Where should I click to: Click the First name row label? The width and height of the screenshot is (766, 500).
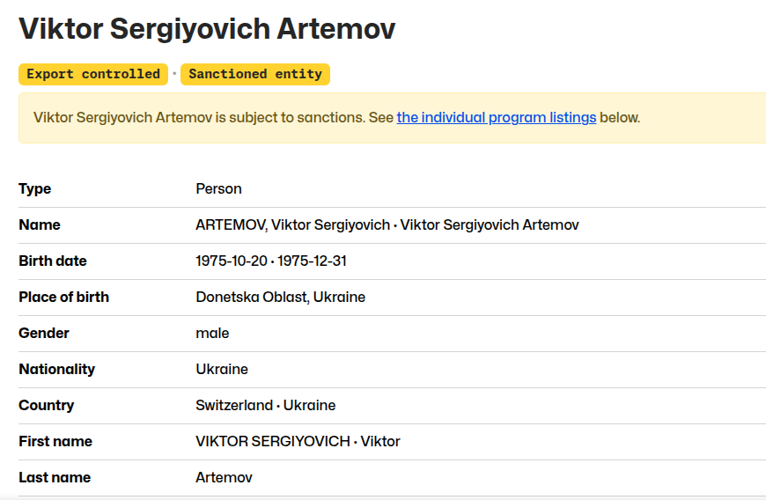tap(55, 441)
